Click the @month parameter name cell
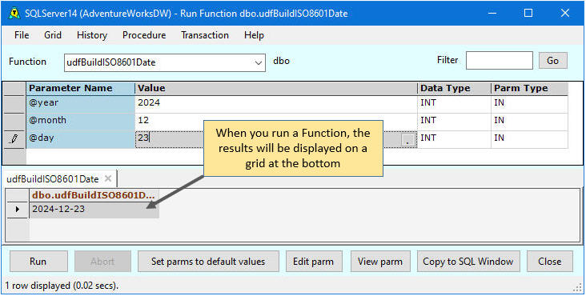This screenshot has height=296, width=586. [80, 122]
